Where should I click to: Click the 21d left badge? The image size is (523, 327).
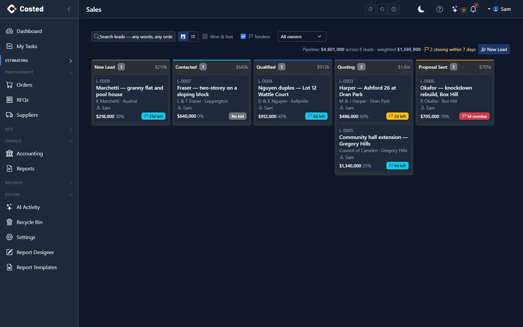pyautogui.click(x=153, y=116)
